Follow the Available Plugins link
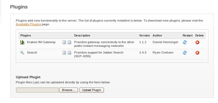The width and height of the screenshot is (218, 103). [x=28, y=24]
